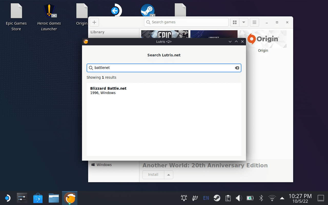Screen dimensions: 328x205
Task: Open System Settings from the taskbar
Action: coord(22,198)
